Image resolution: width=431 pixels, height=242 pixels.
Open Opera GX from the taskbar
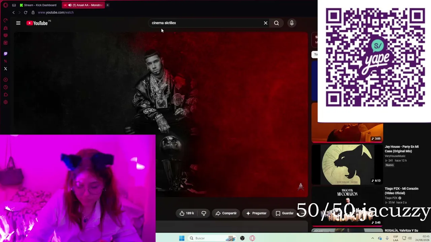click(x=252, y=238)
